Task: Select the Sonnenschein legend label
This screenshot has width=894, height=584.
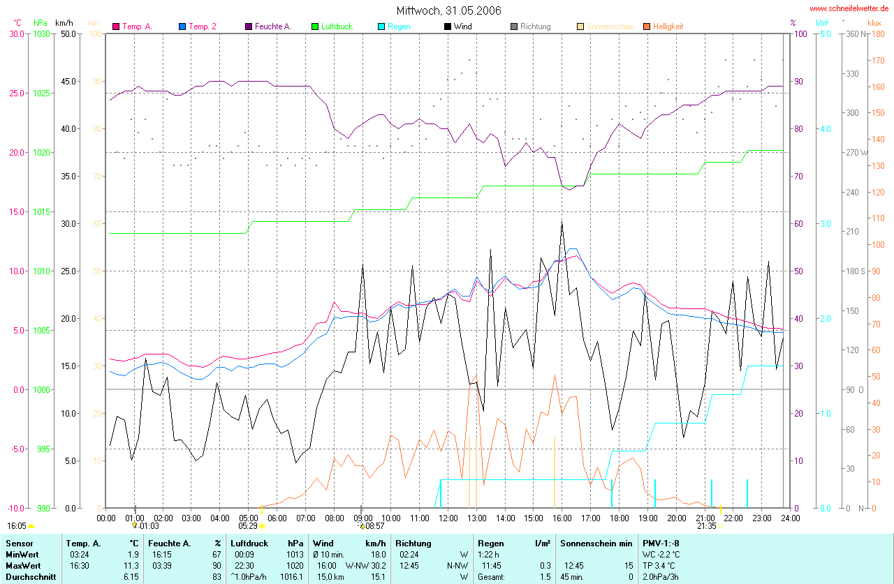Action: [x=610, y=27]
